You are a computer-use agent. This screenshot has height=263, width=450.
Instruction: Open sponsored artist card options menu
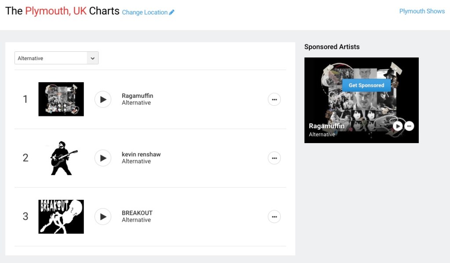point(409,126)
